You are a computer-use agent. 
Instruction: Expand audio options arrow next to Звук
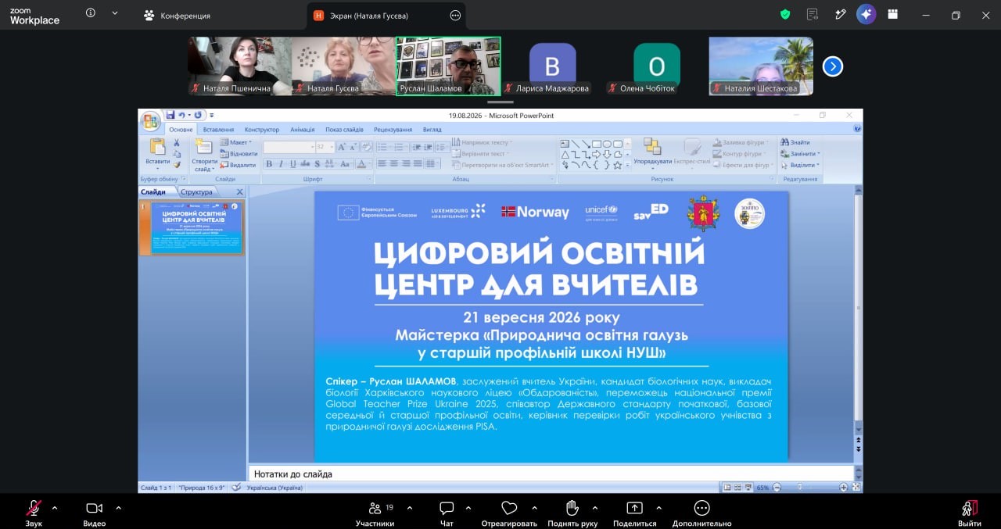(x=55, y=508)
